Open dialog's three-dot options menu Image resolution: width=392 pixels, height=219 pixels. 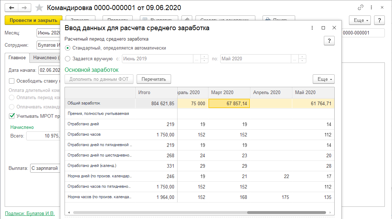coord(312,28)
